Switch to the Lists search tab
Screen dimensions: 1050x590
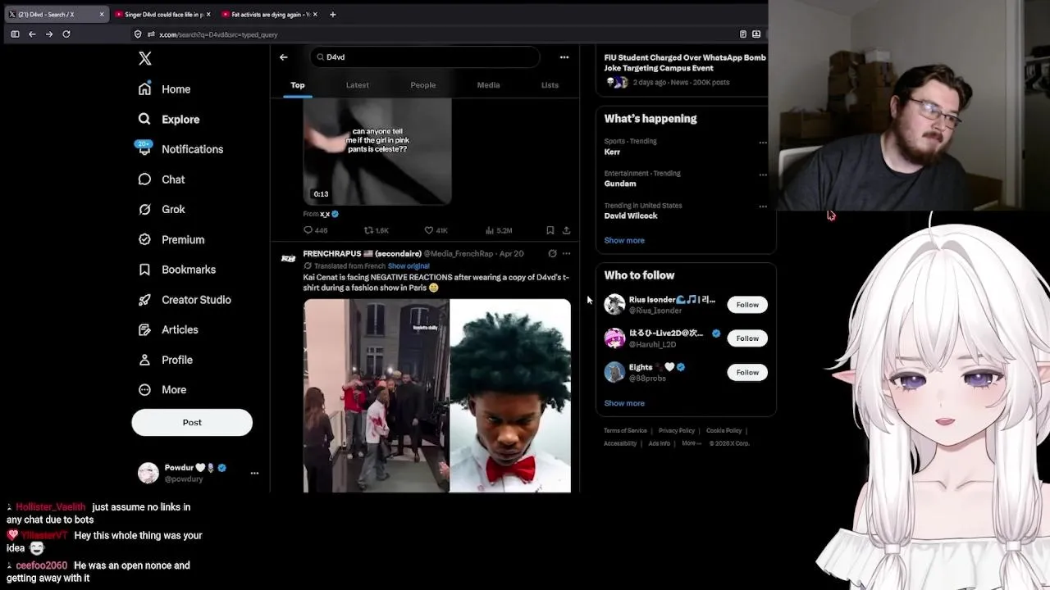point(550,85)
